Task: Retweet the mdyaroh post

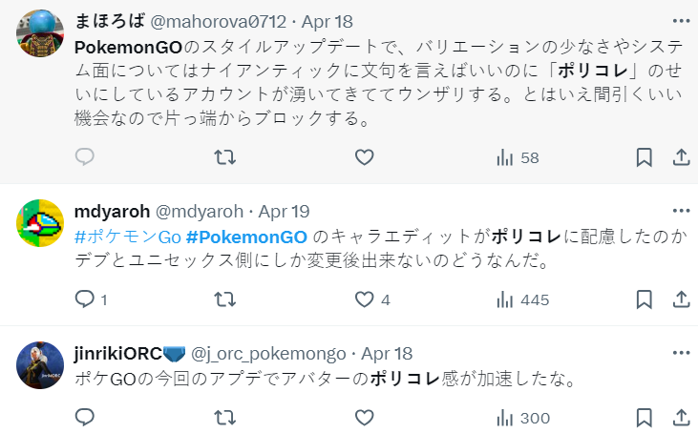Action: [x=224, y=299]
